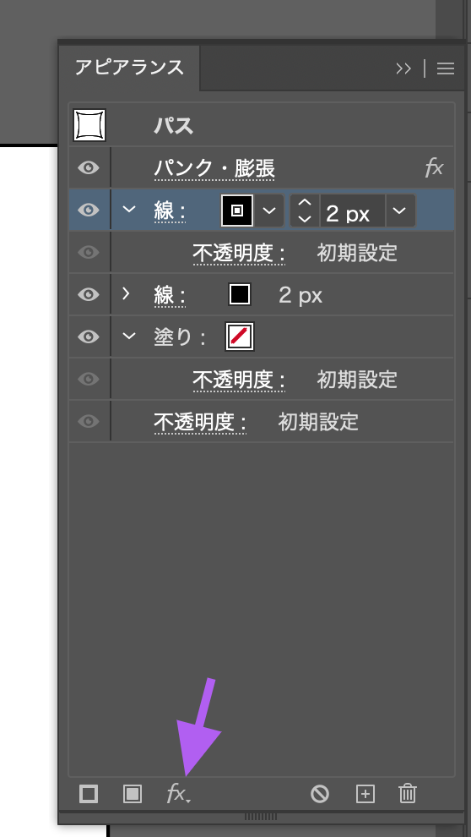Hide the パンク・膨張 effect visibility eye
The image size is (471, 837).
(89, 168)
